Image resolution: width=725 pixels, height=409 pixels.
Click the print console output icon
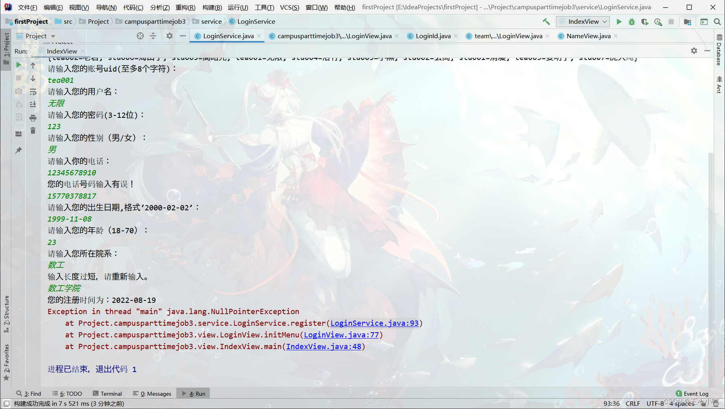33,118
